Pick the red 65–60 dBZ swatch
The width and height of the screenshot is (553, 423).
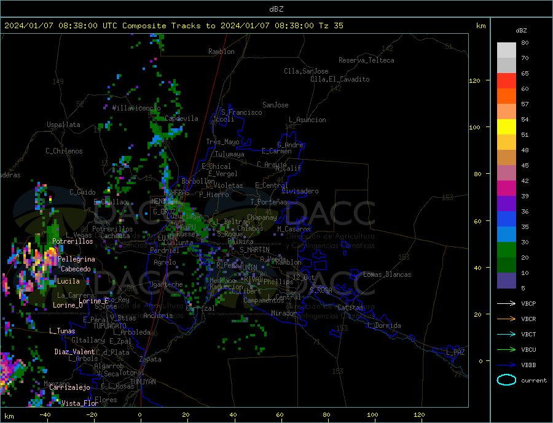pyautogui.click(x=506, y=80)
